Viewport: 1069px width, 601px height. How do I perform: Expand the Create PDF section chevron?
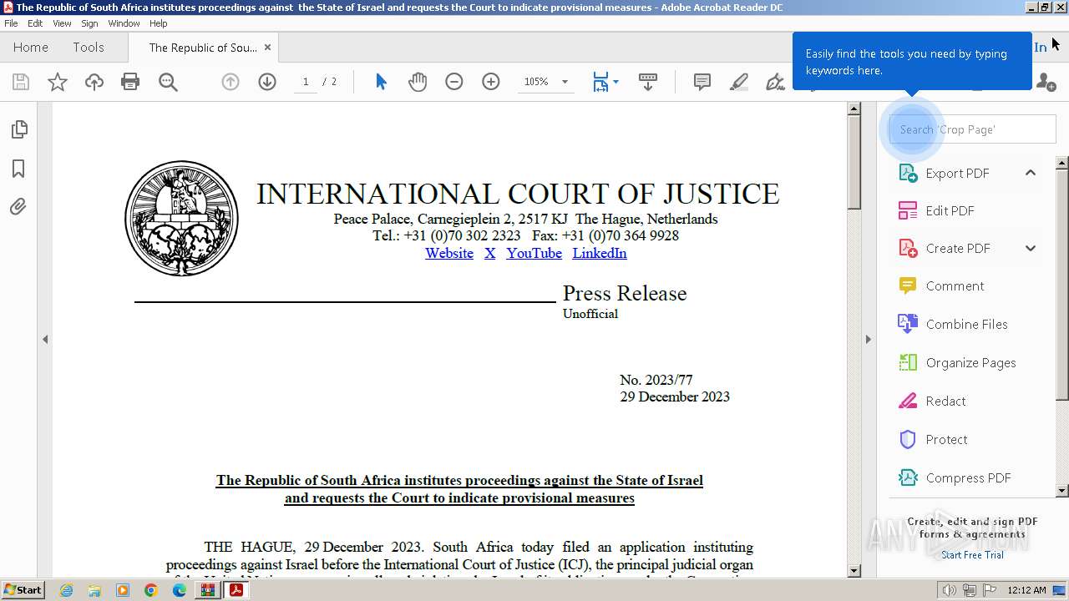pos(1031,248)
